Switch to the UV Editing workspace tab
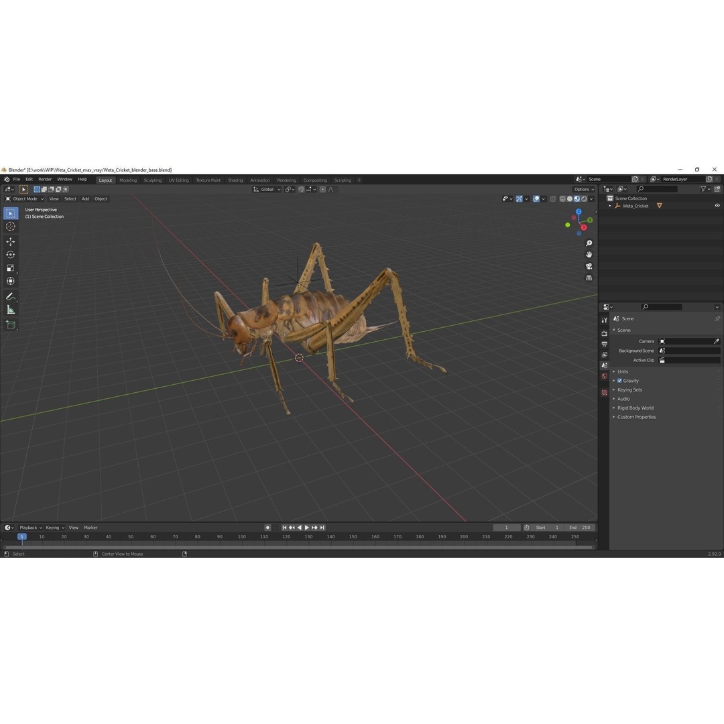724x724 pixels. 179,180
